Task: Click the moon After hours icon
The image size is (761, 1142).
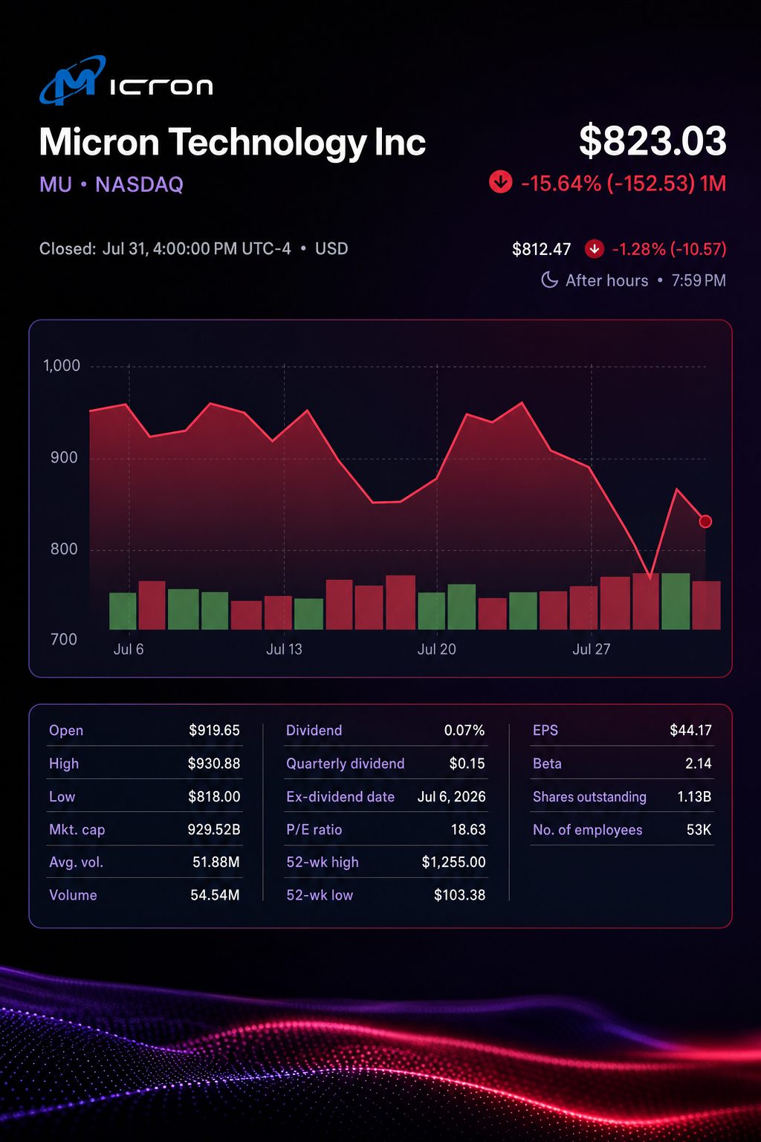Action: pyautogui.click(x=549, y=280)
